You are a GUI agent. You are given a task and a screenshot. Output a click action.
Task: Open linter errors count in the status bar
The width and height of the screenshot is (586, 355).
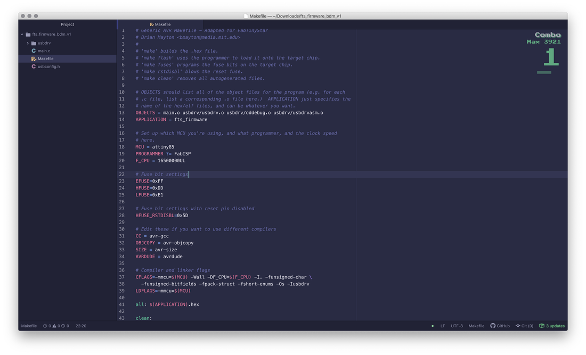(x=47, y=326)
